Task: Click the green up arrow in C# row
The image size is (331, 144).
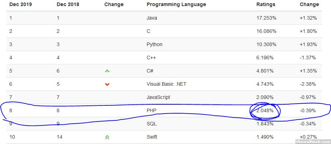Action: [107, 71]
